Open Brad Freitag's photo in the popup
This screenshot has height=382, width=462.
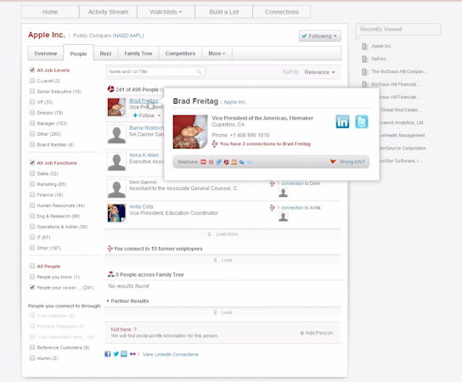coord(190,132)
